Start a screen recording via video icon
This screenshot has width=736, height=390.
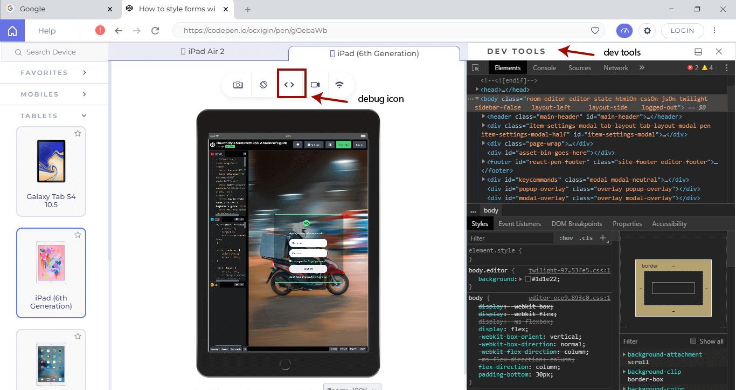coord(315,84)
